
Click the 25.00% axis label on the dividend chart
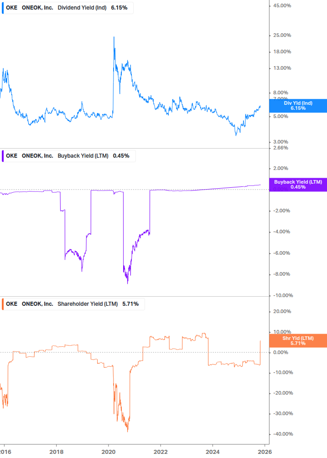coord(282,36)
